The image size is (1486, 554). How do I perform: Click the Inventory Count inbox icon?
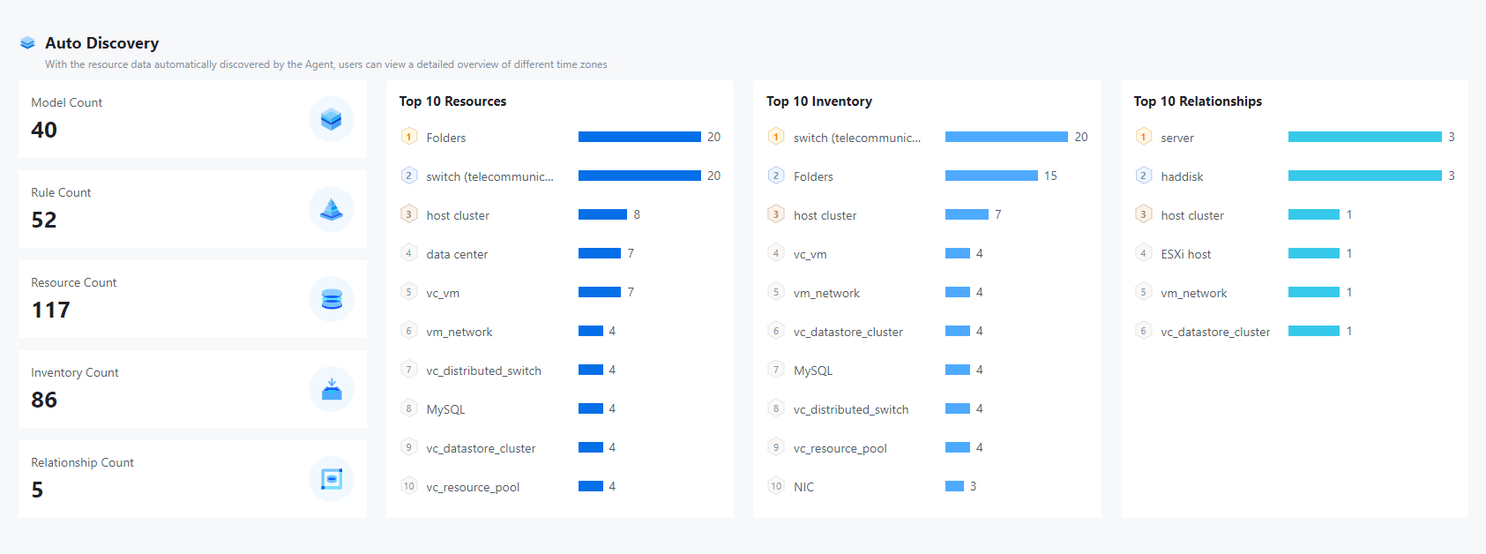(x=332, y=389)
